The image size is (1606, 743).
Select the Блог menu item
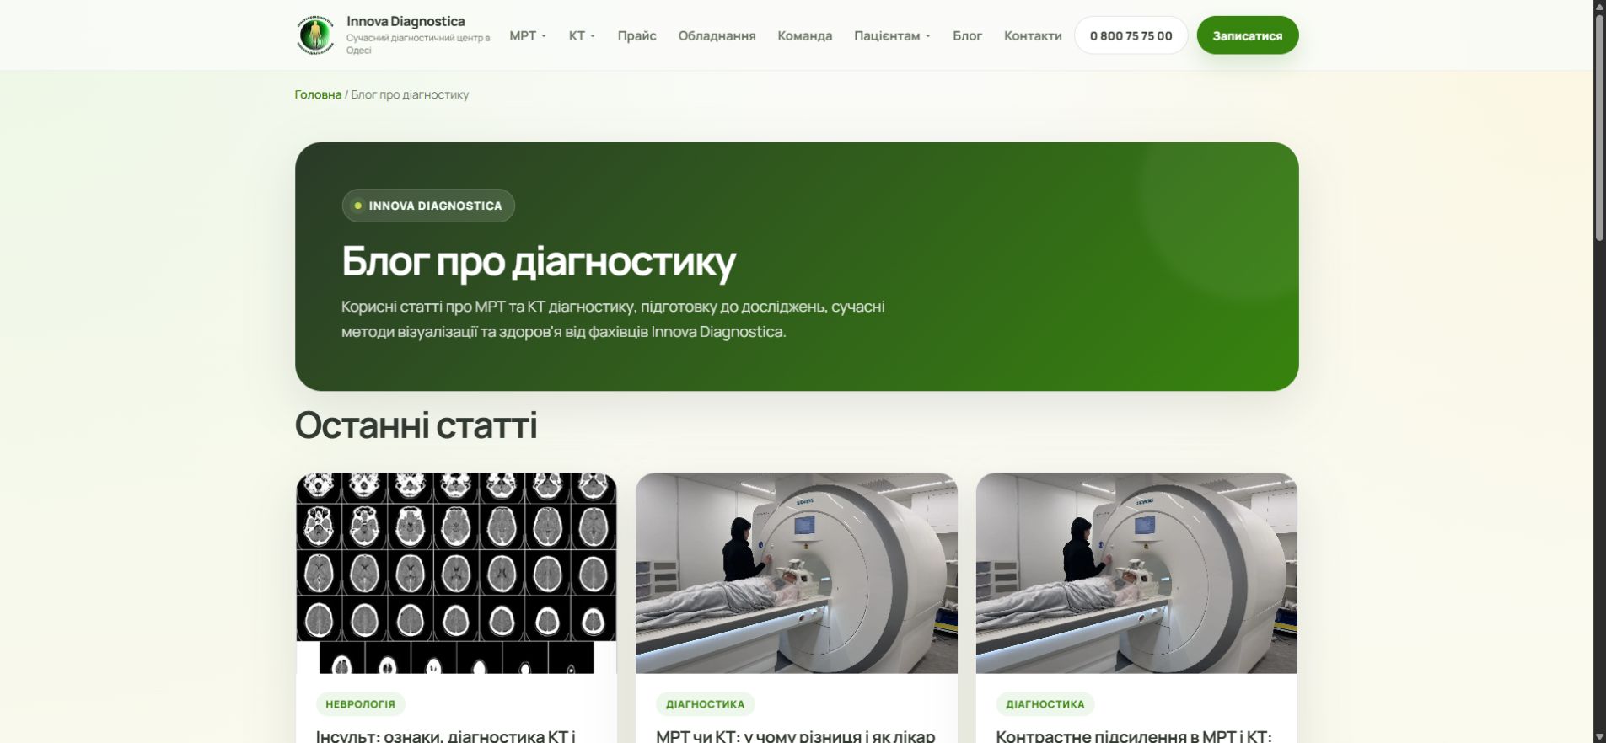(x=967, y=35)
